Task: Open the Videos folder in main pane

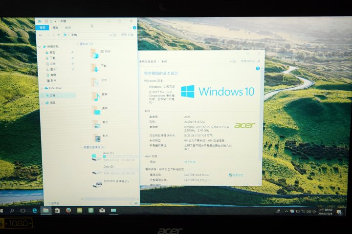Action: click(97, 138)
